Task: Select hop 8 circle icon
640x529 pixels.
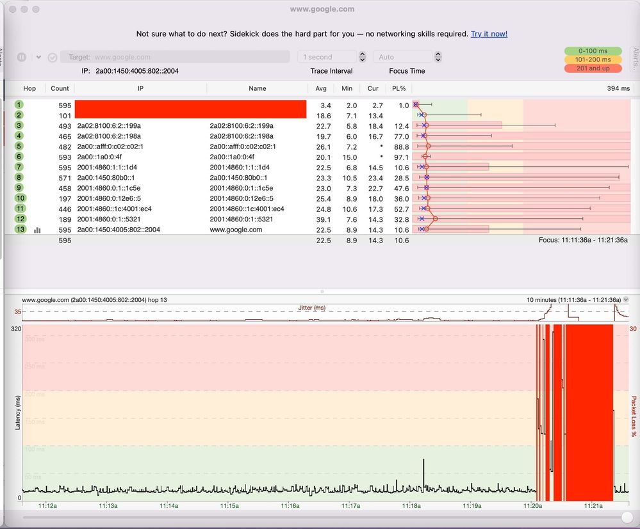Action: [x=19, y=177]
